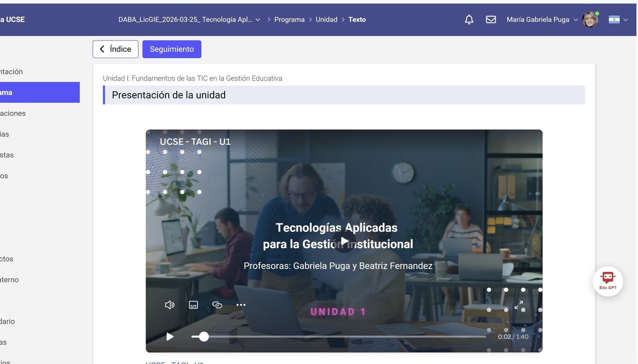Open the Edu GPT chatbot

click(x=608, y=281)
